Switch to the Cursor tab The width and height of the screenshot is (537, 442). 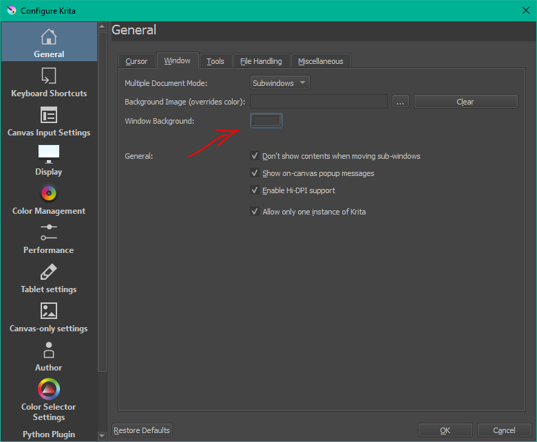[x=136, y=61]
